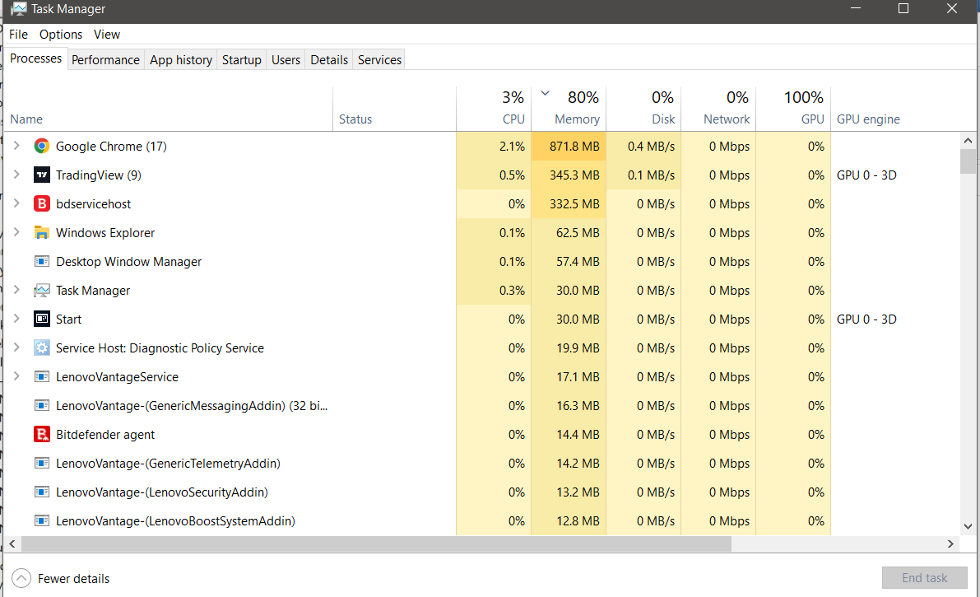Expand the Task Manager process group
This screenshot has width=980, height=597.
click(x=17, y=290)
